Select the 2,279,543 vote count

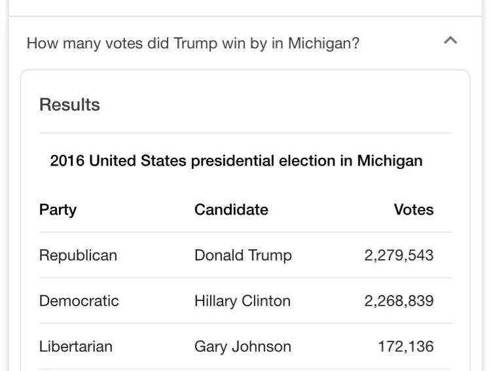399,255
